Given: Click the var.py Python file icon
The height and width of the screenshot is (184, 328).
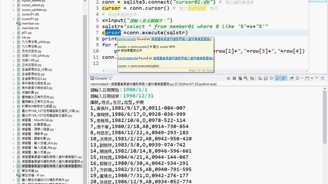Looking at the screenshot, I should click(x=18, y=37).
